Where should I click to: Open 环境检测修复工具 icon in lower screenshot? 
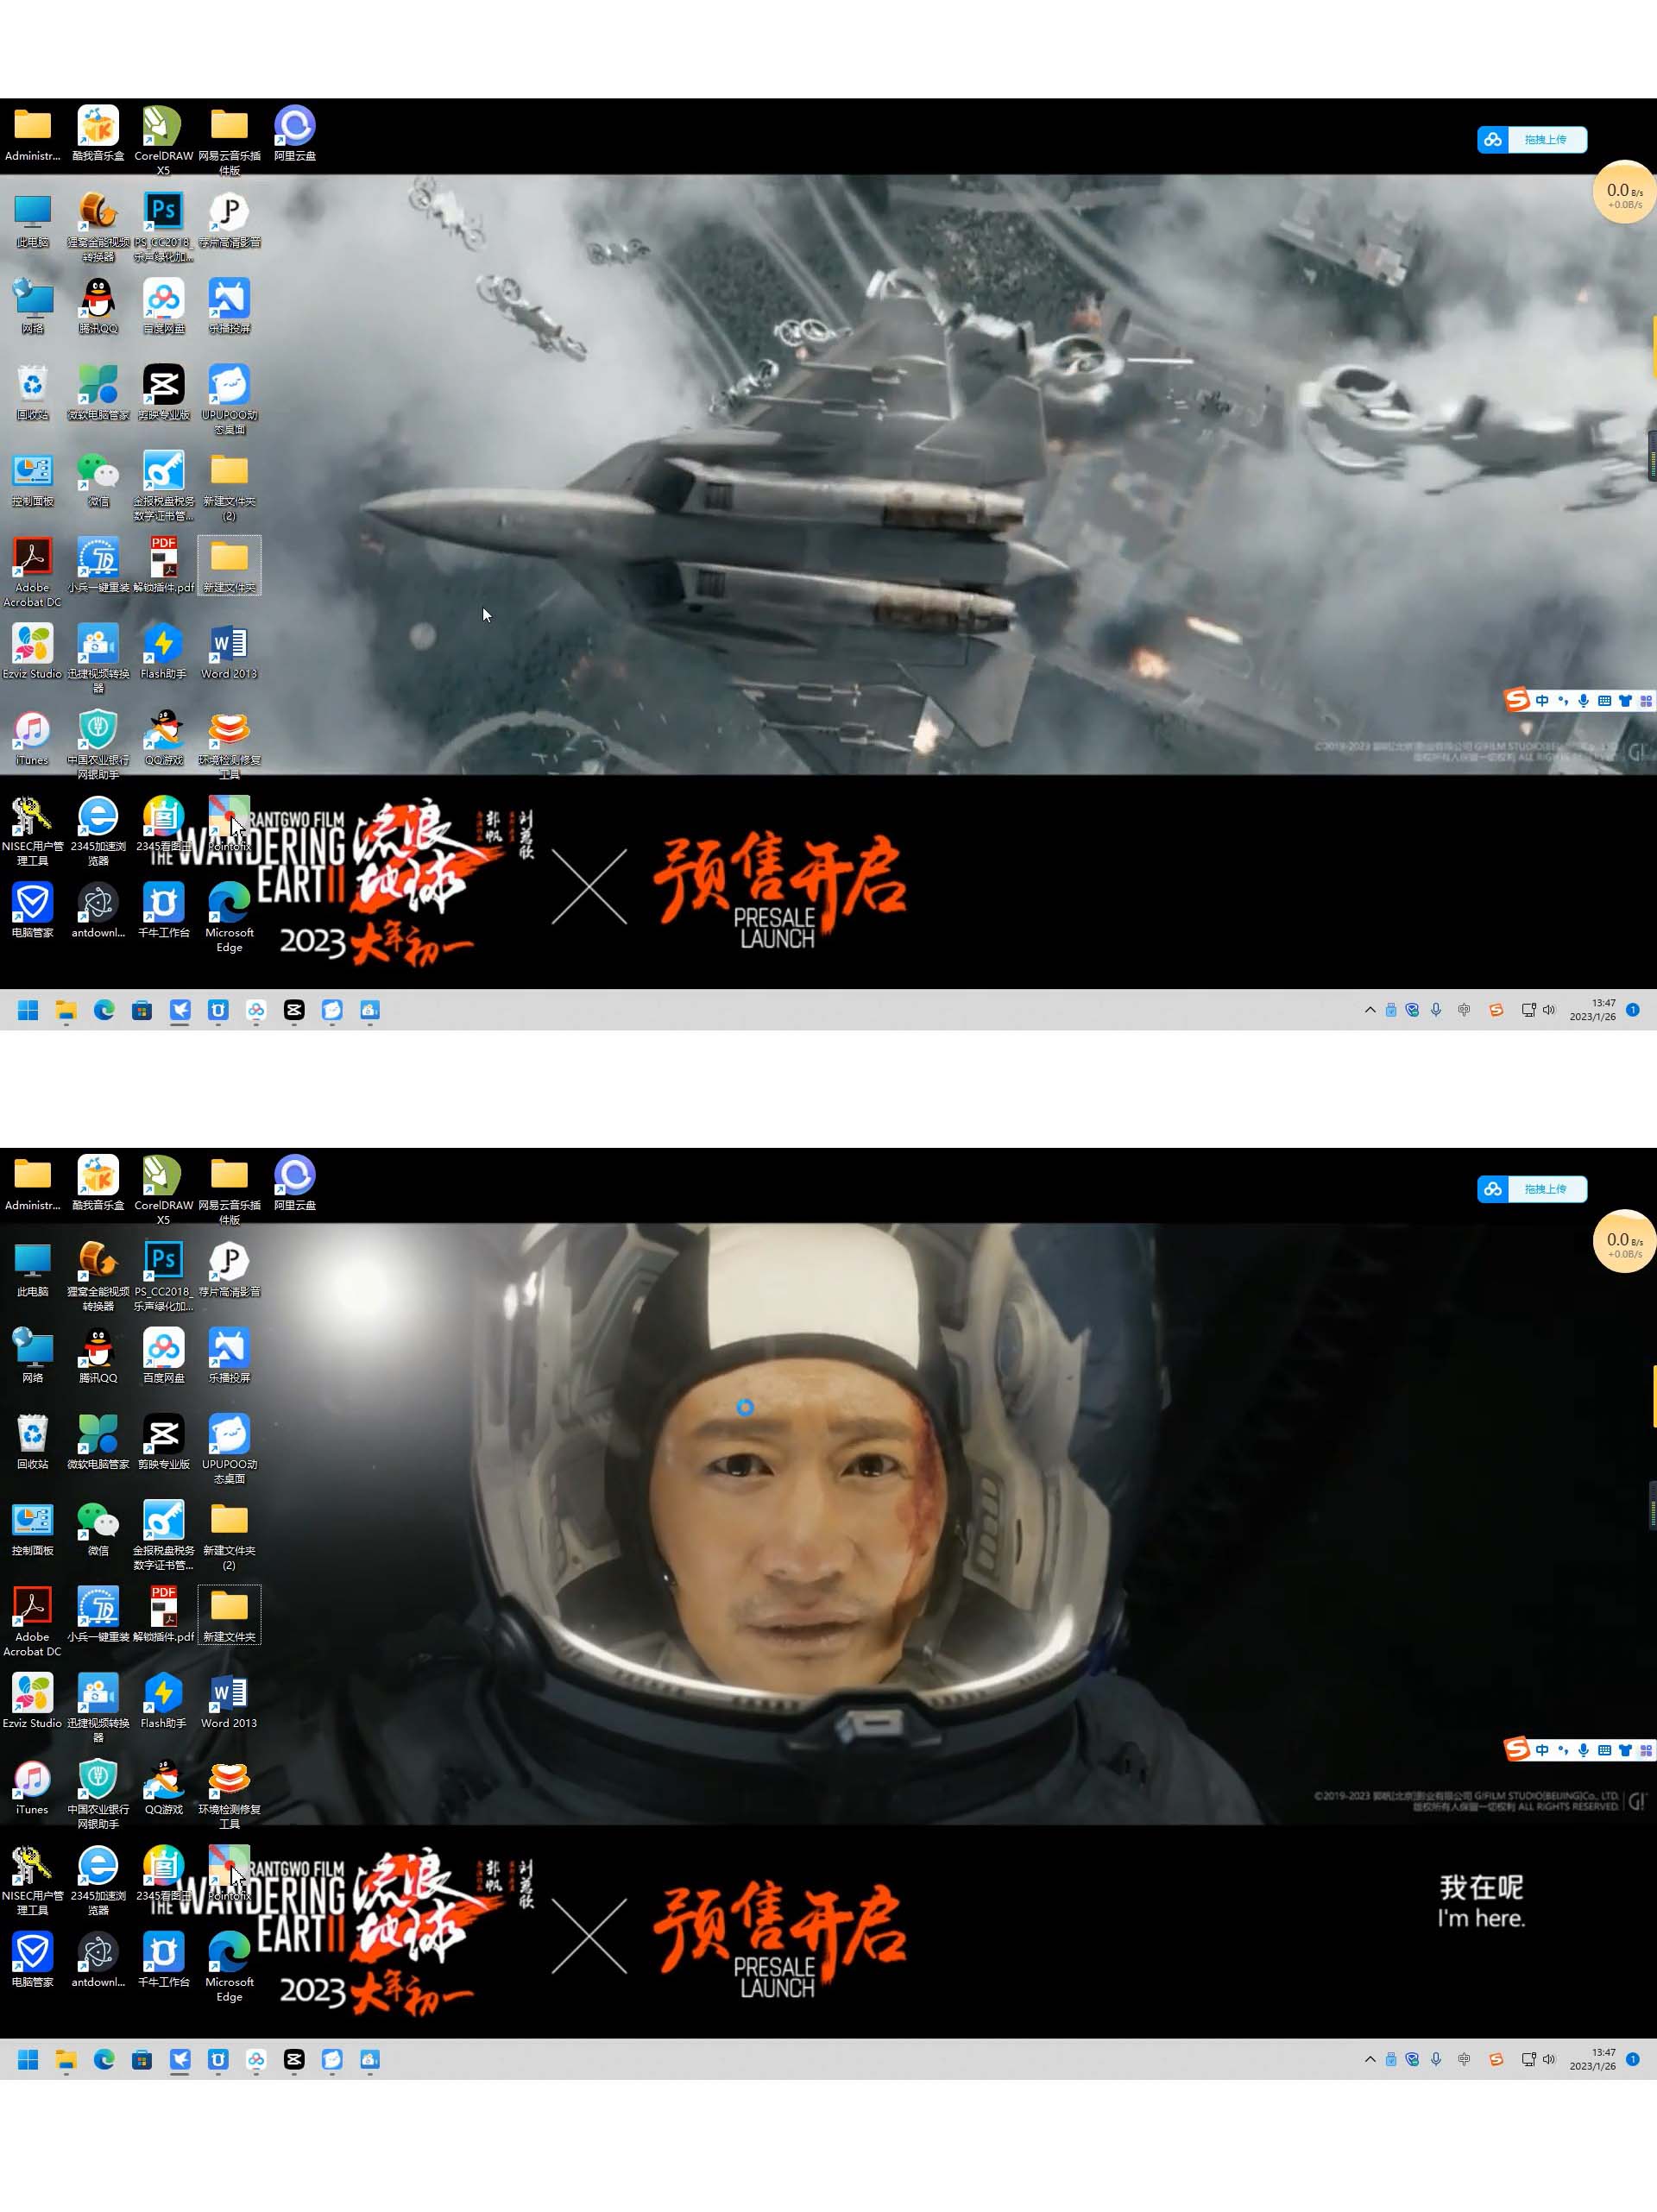pos(229,1793)
